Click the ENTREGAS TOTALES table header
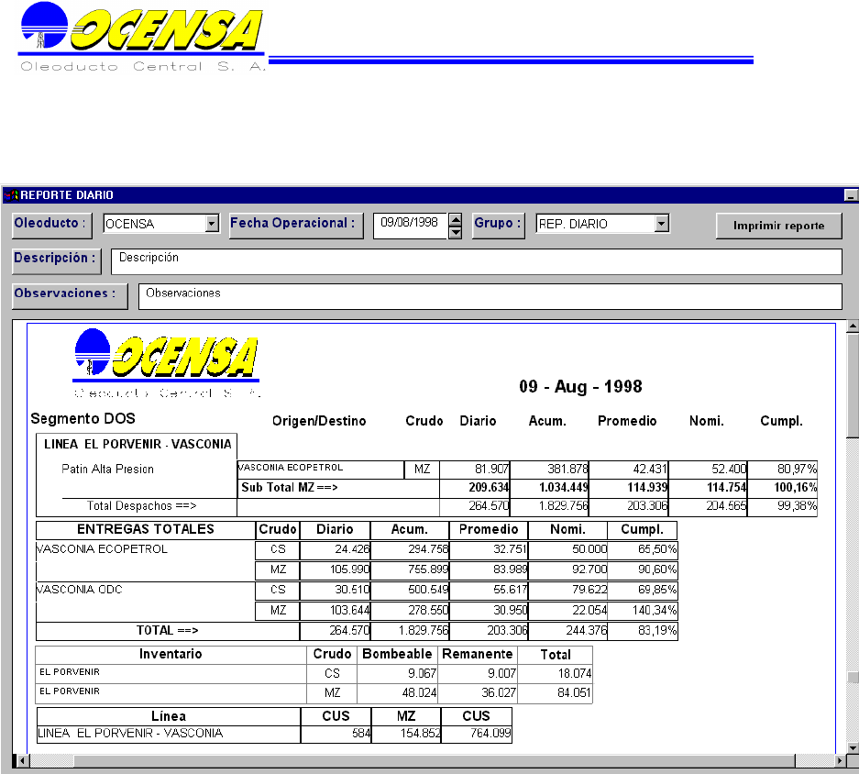This screenshot has height=774, width=859. [x=145, y=529]
